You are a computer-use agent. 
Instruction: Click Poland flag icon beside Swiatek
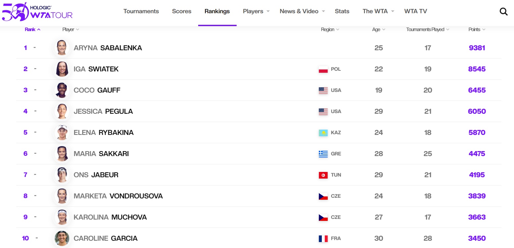click(x=323, y=69)
